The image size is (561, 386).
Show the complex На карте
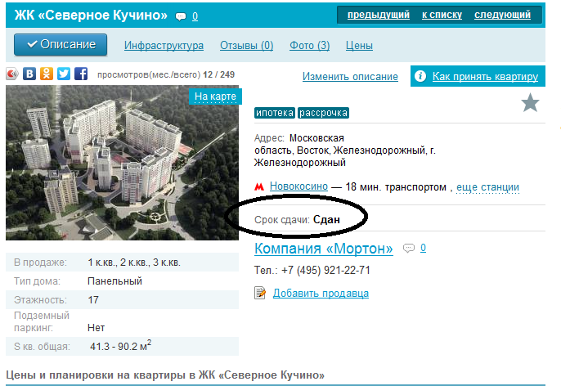pos(215,96)
